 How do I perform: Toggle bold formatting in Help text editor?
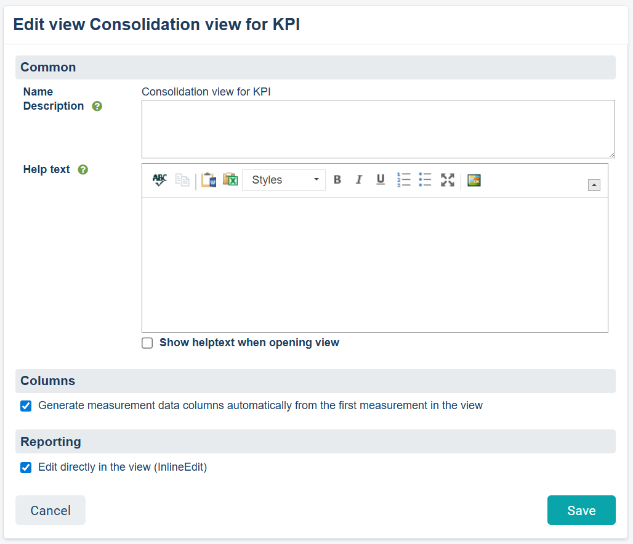pyautogui.click(x=337, y=180)
